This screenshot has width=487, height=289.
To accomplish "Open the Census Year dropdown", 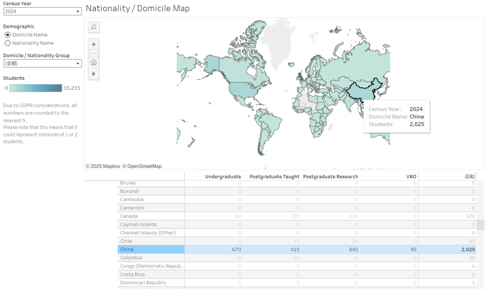I will [42, 11].
